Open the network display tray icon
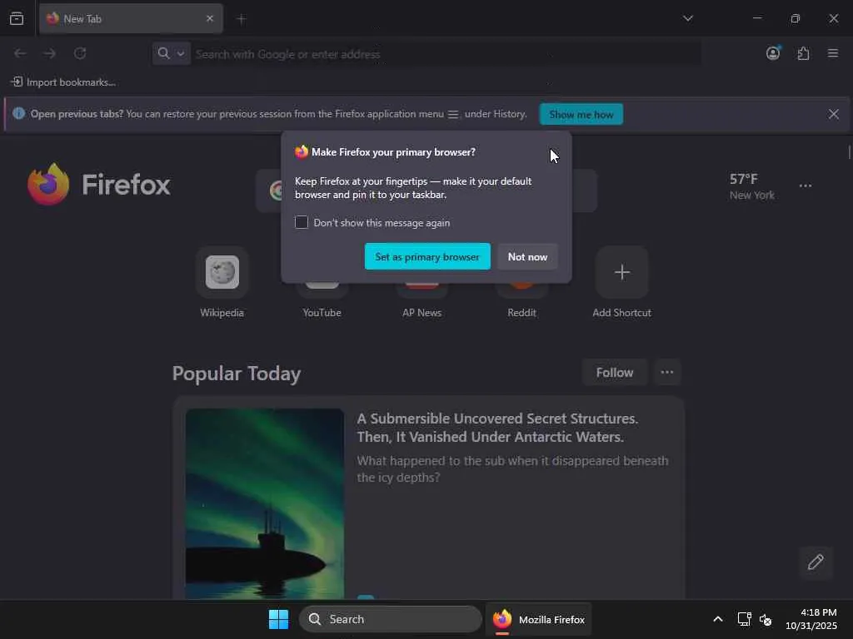Image resolution: width=853 pixels, height=639 pixels. click(x=744, y=619)
